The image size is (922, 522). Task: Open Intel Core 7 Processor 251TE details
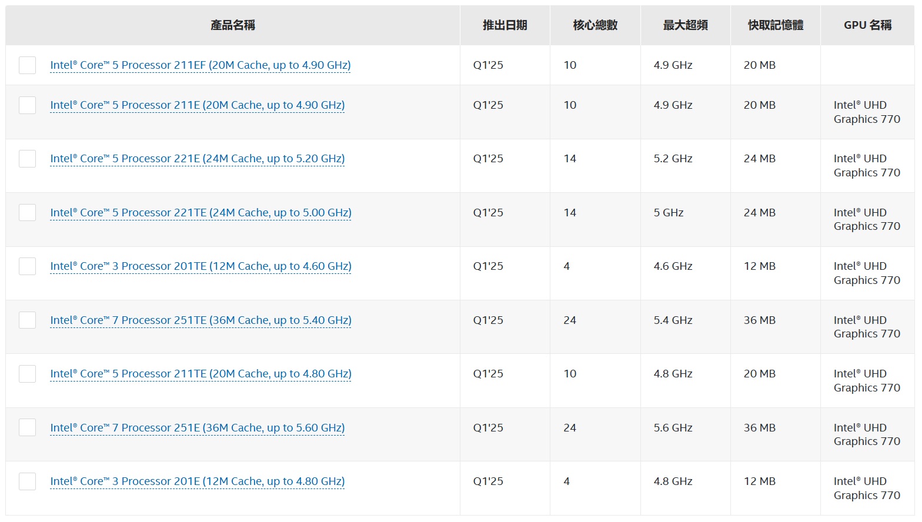pos(201,320)
